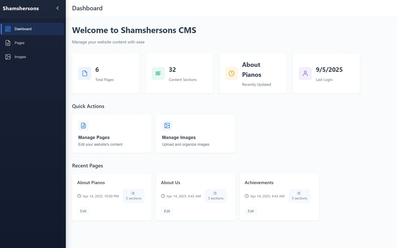
Task: Click the Total Pages count 6
Action: pyautogui.click(x=97, y=70)
